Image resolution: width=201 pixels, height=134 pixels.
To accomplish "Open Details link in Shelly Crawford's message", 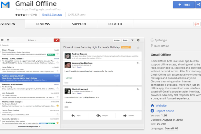I will 79,93.
